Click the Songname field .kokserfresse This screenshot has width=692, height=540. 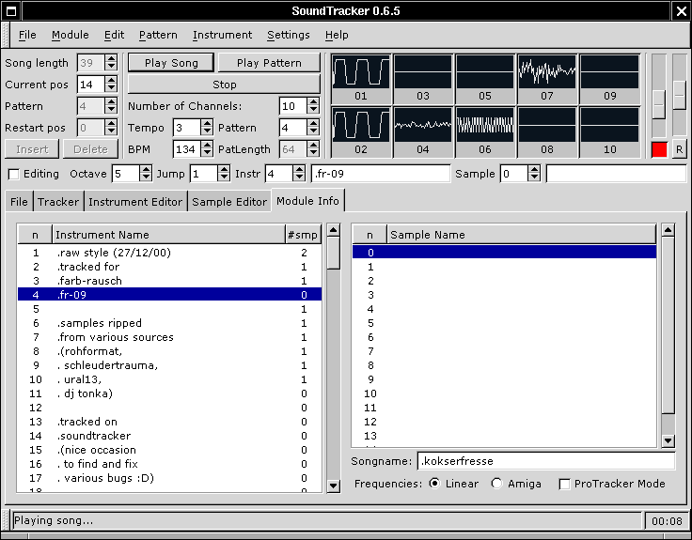[x=546, y=461]
